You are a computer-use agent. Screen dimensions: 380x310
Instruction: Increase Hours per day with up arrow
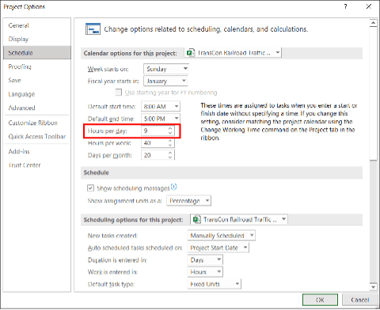click(x=170, y=128)
